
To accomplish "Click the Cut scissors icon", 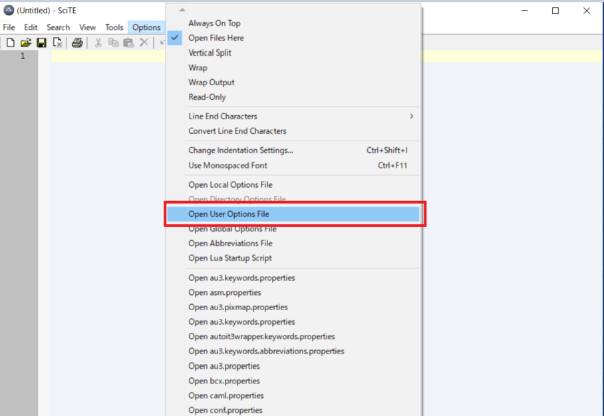I will coord(98,43).
